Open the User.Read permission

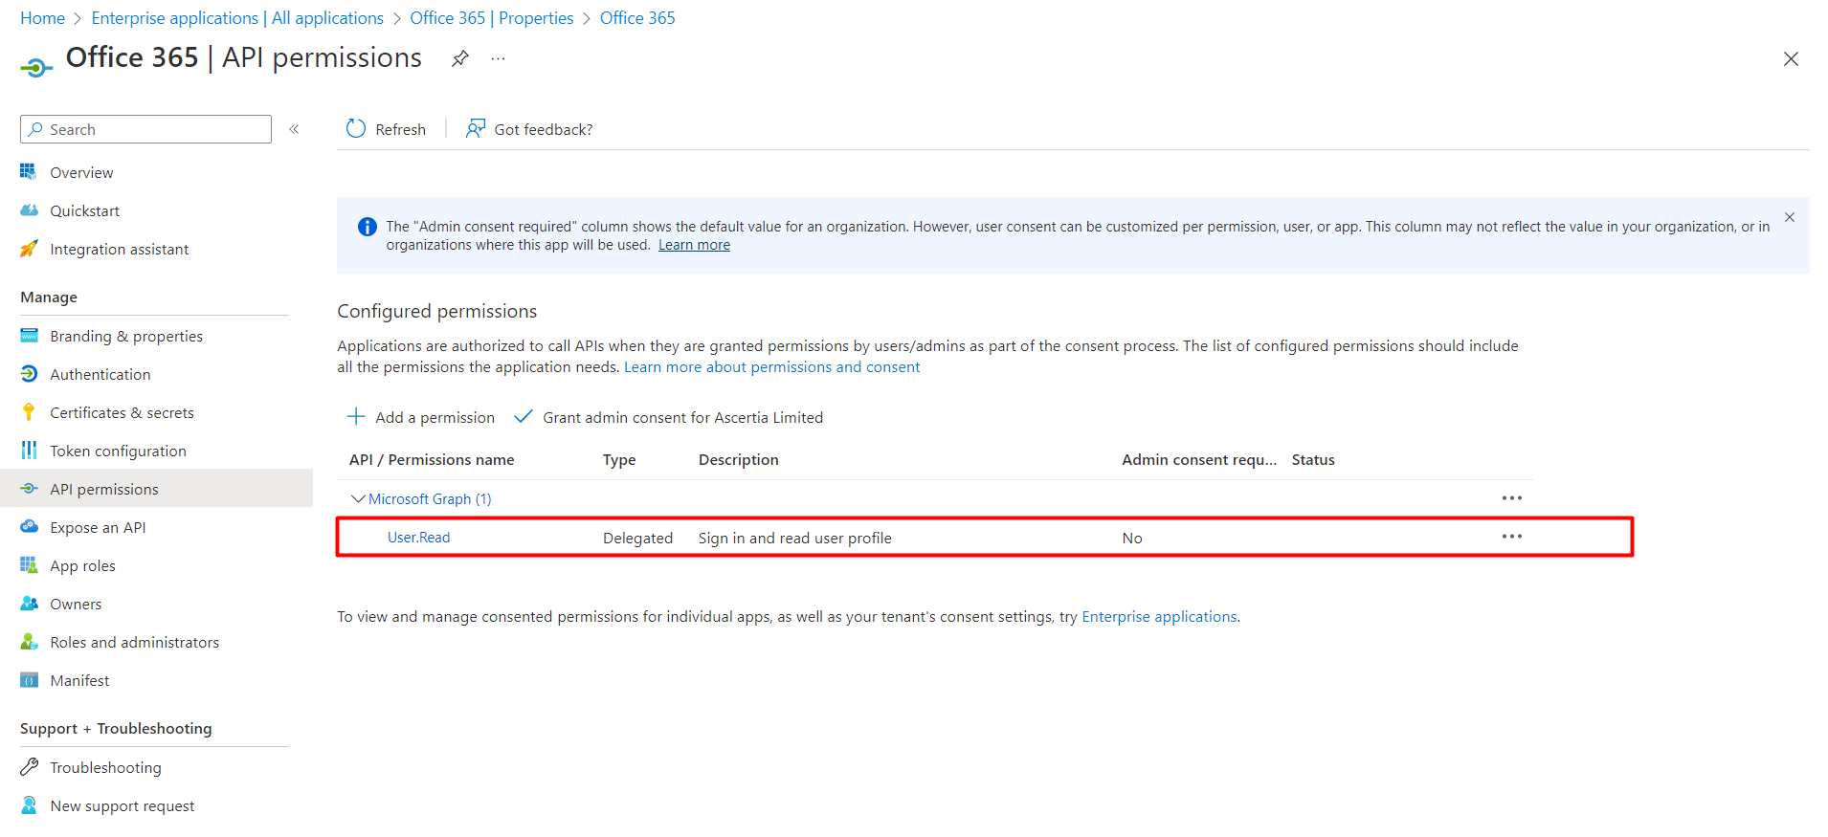click(418, 538)
